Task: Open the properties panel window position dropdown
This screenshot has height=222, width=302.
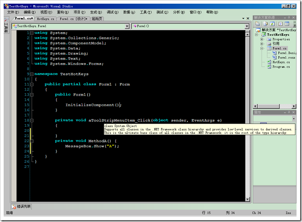Action: 285,112
